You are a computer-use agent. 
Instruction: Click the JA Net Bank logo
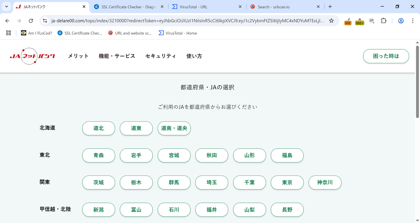(32, 56)
